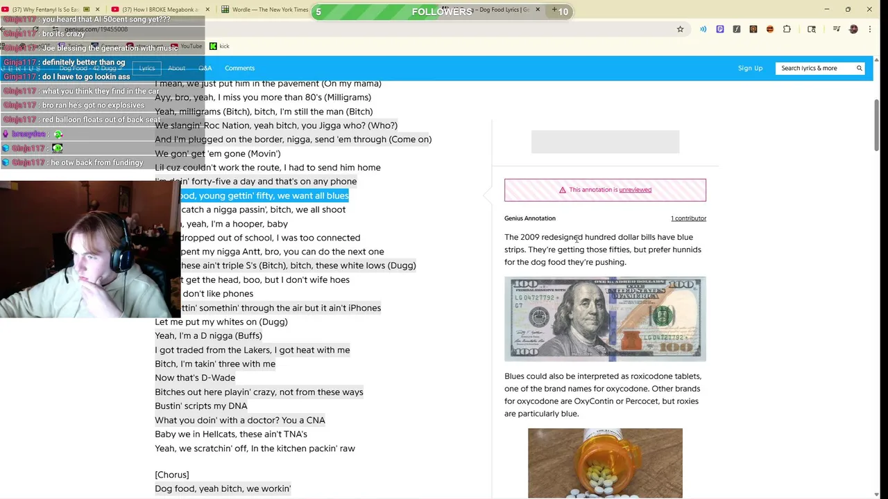The image size is (888, 499).
Task: Click the green Followers goal progress bar
Action: 442,12
